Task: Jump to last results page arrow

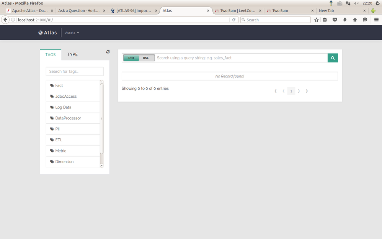Action: point(307,91)
